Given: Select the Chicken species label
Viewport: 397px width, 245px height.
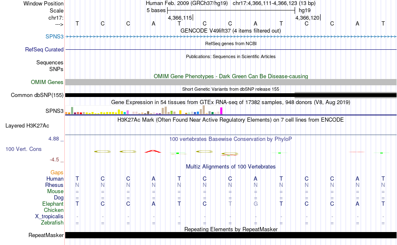Looking at the screenshot, I should 53,210.
